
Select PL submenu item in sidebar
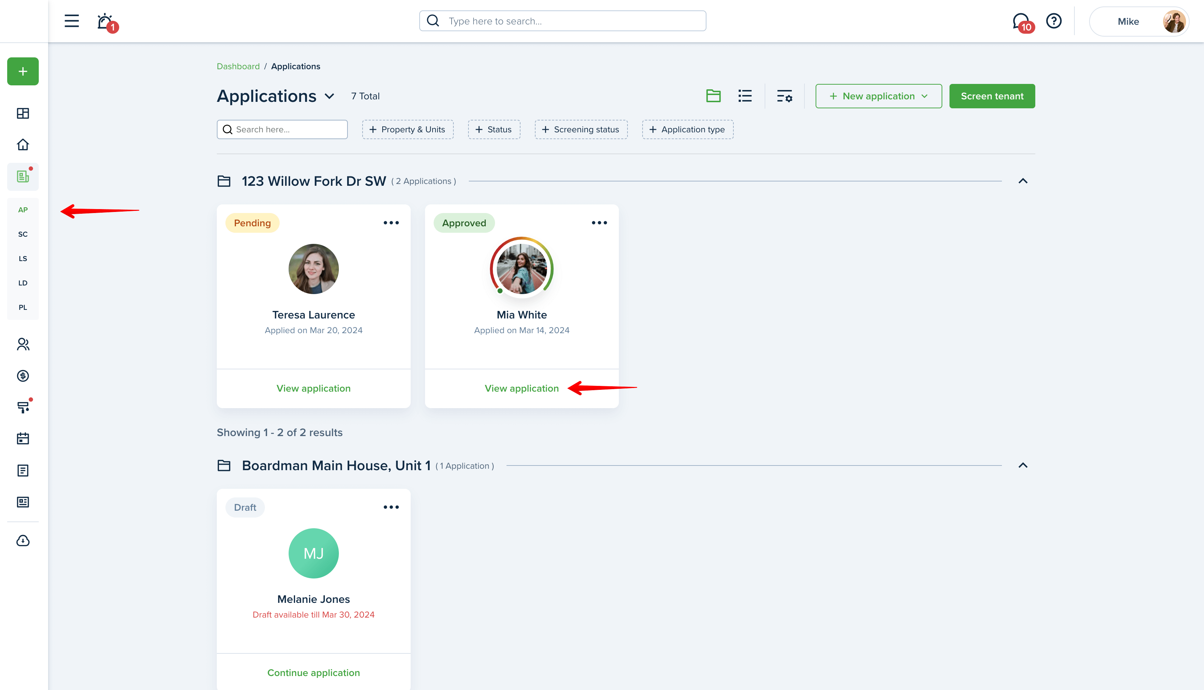(23, 308)
